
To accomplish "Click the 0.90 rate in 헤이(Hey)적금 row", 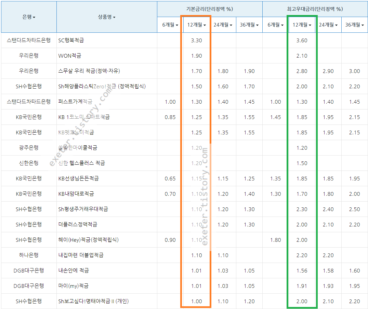I will (170, 240).
